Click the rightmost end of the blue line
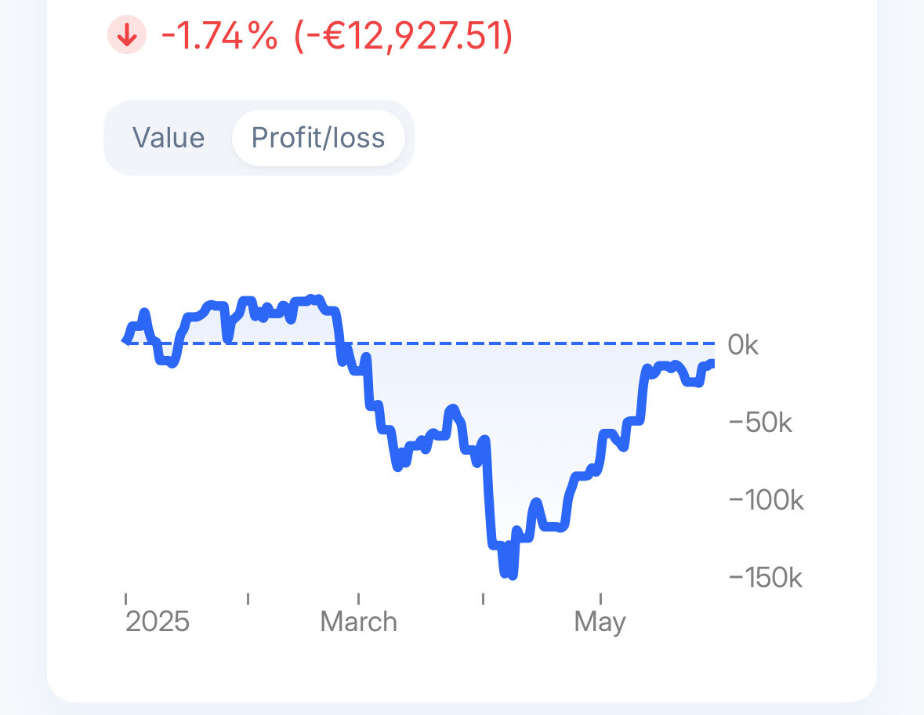Image resolution: width=924 pixels, height=715 pixels. 712,362
